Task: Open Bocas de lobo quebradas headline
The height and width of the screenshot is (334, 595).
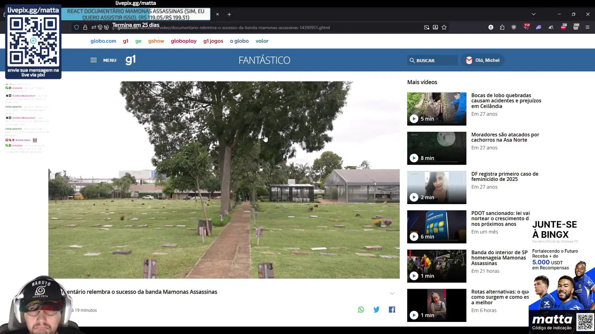Action: pyautogui.click(x=506, y=101)
